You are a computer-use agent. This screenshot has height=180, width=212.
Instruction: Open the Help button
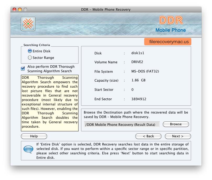(x=34, y=136)
